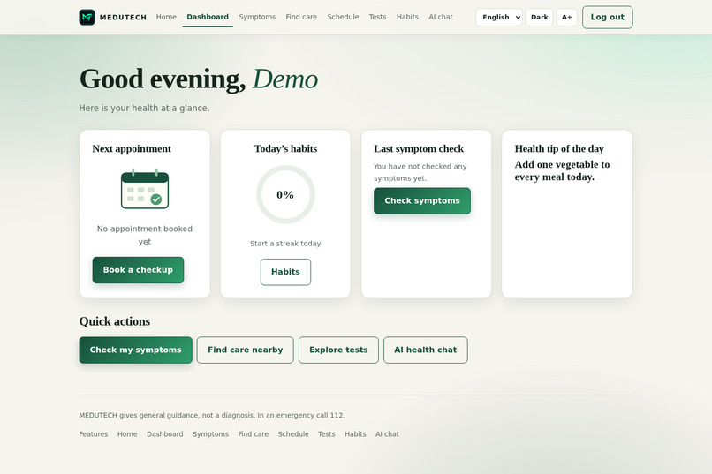Click the MEDUTECH brand name text
The image size is (712, 474).
tap(123, 18)
